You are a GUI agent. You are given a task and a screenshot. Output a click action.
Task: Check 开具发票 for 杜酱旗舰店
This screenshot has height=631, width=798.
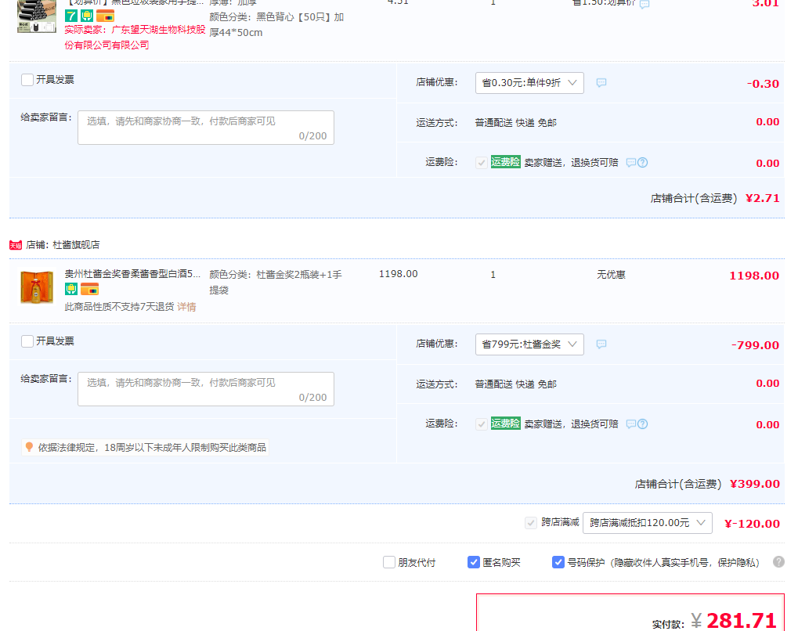click(x=27, y=341)
